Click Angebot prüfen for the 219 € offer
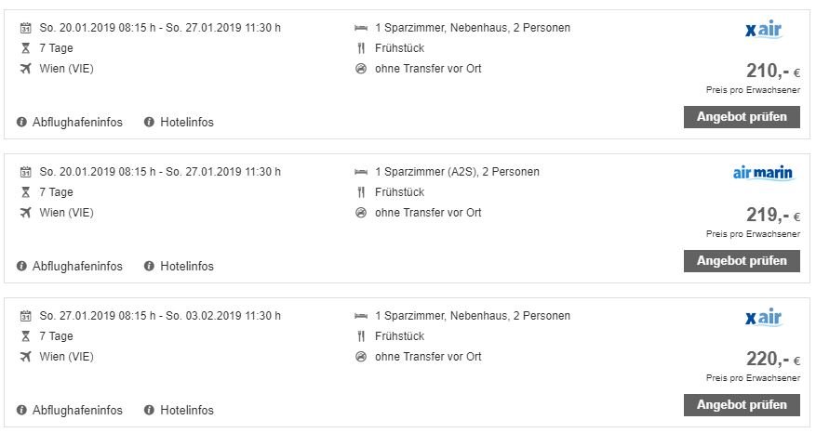Viewport: 816px width, 433px height. (x=742, y=261)
